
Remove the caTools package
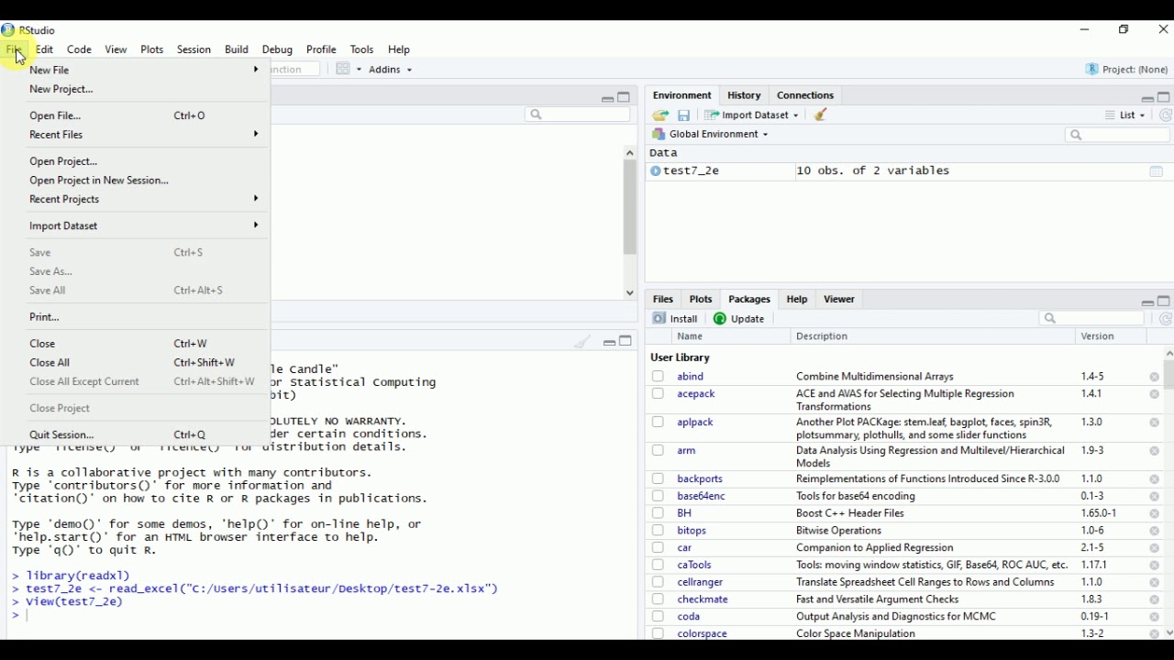pyautogui.click(x=1155, y=566)
